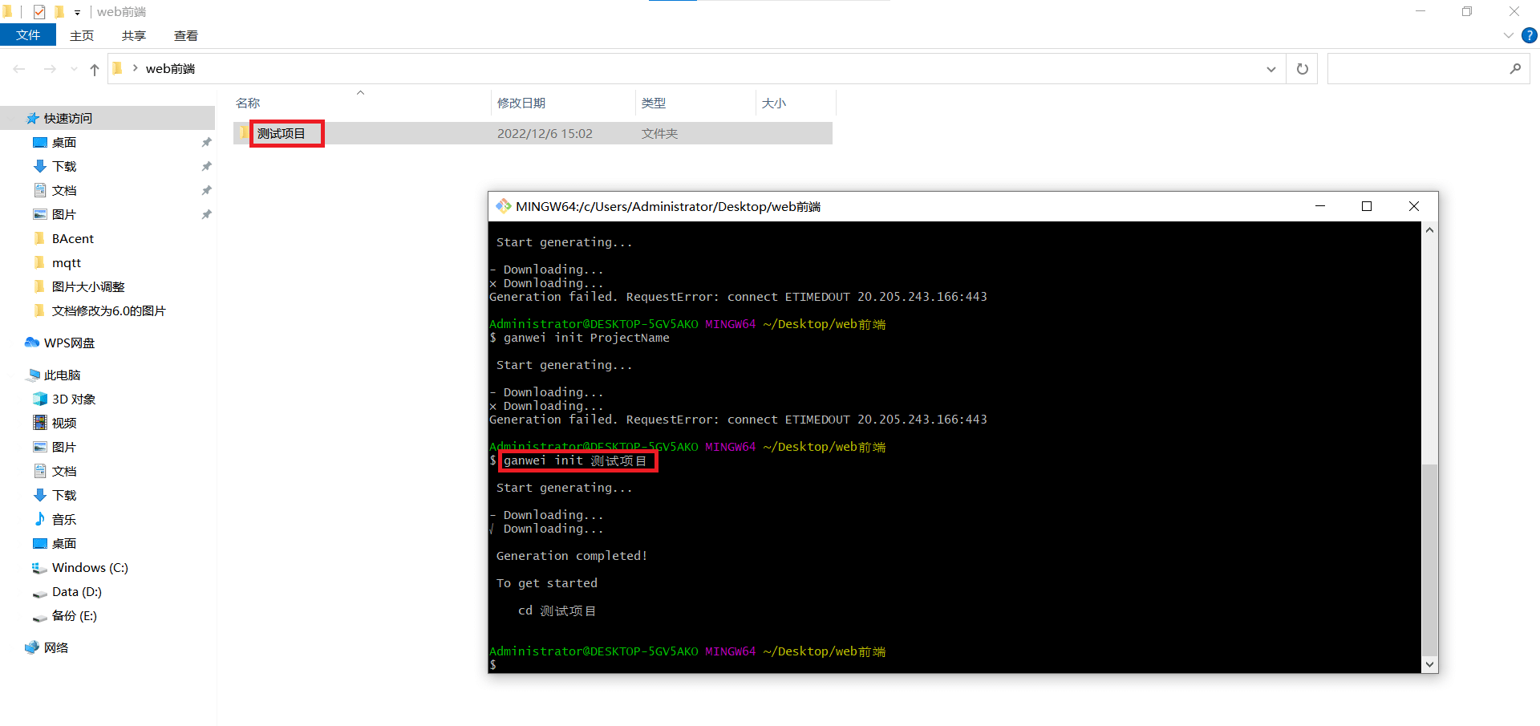This screenshot has width=1540, height=726.
Task: Click the pin icon next to 桌面
Action: (206, 142)
